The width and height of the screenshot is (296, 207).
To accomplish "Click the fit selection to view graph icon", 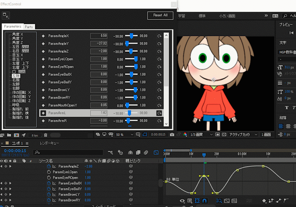I will pos(227,201).
